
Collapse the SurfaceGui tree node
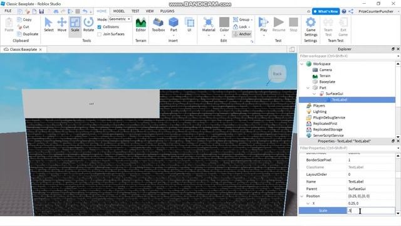[x=314, y=94]
